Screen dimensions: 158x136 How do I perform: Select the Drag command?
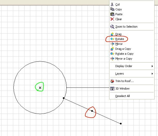(x=132, y=34)
